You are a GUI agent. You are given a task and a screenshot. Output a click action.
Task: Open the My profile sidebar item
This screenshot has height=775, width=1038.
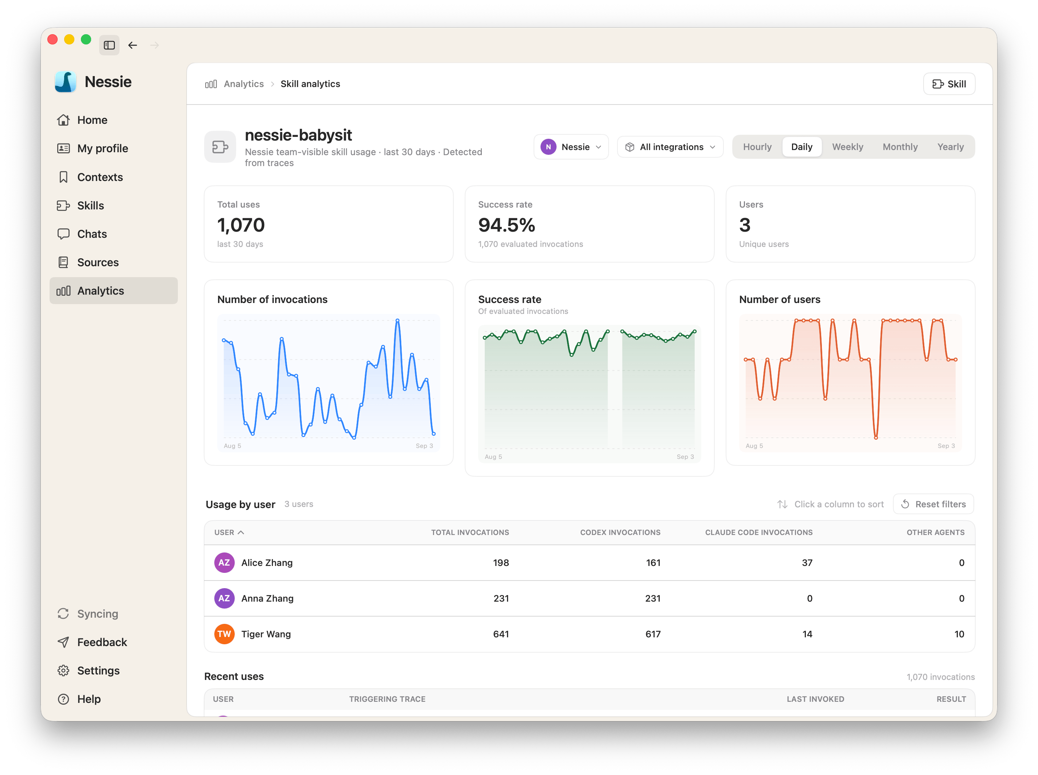[114, 148]
